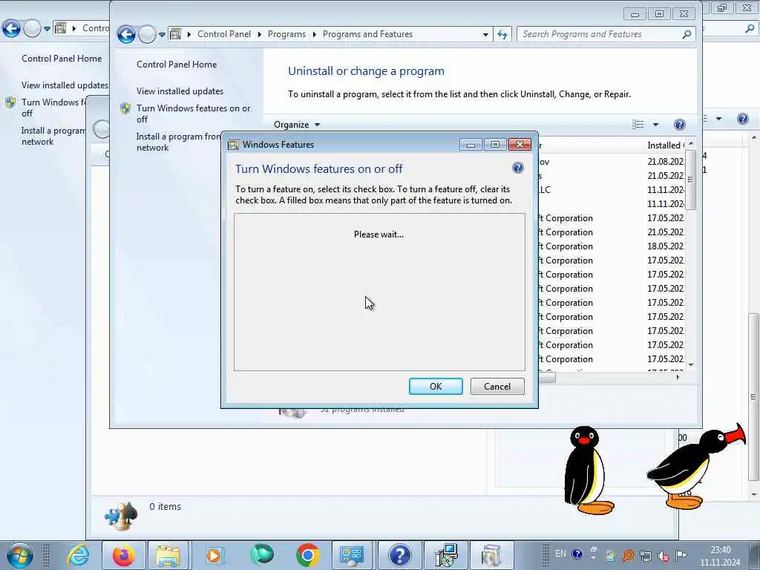Image resolution: width=760 pixels, height=570 pixels.
Task: Expand the address bar history dropdown
Action: click(x=485, y=34)
